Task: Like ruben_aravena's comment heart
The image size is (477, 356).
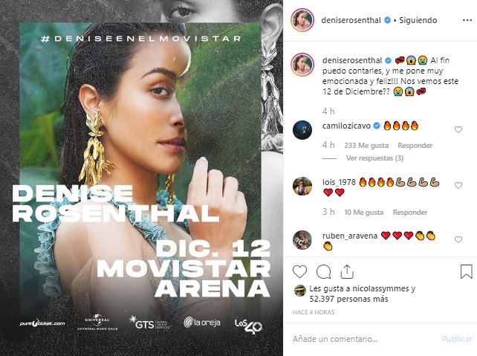Action: (x=458, y=239)
